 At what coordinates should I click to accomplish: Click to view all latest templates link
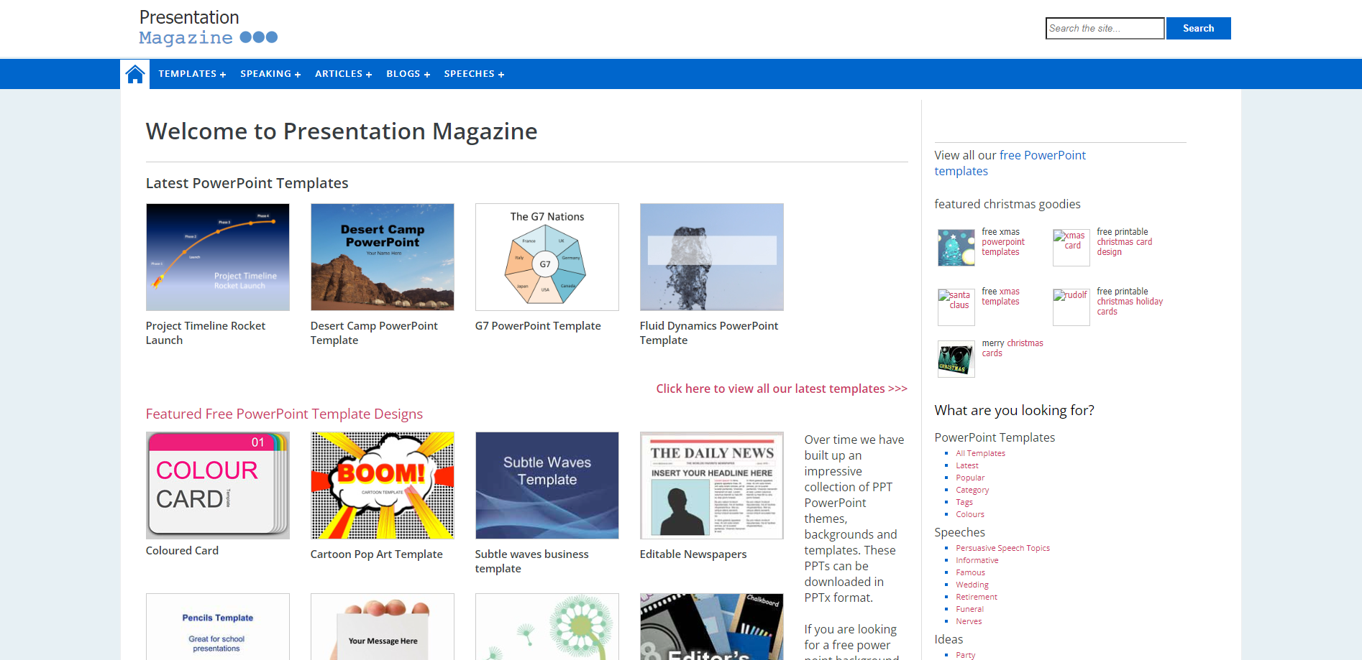[782, 389]
